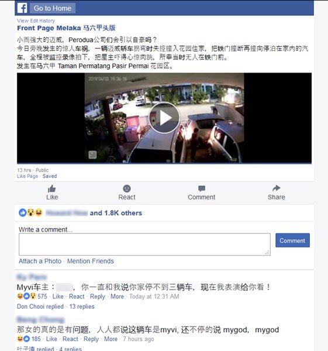The height and width of the screenshot is (351, 328).
Task: Toggle the Saved post link
Action: click(x=50, y=176)
